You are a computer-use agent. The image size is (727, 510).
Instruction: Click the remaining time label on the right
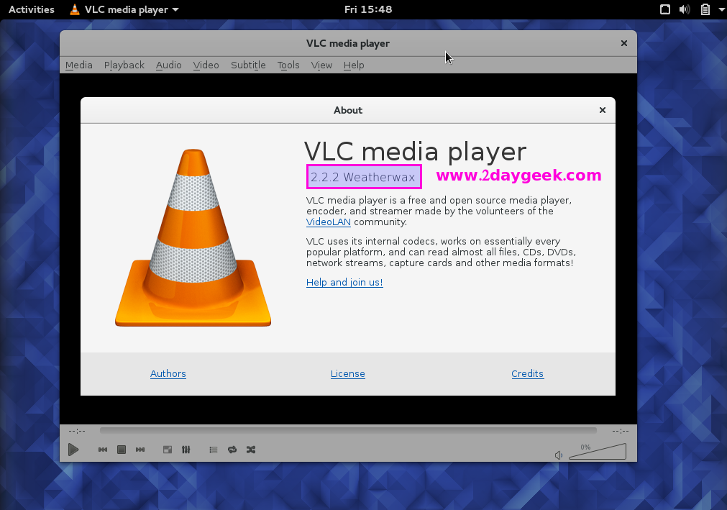pos(621,431)
